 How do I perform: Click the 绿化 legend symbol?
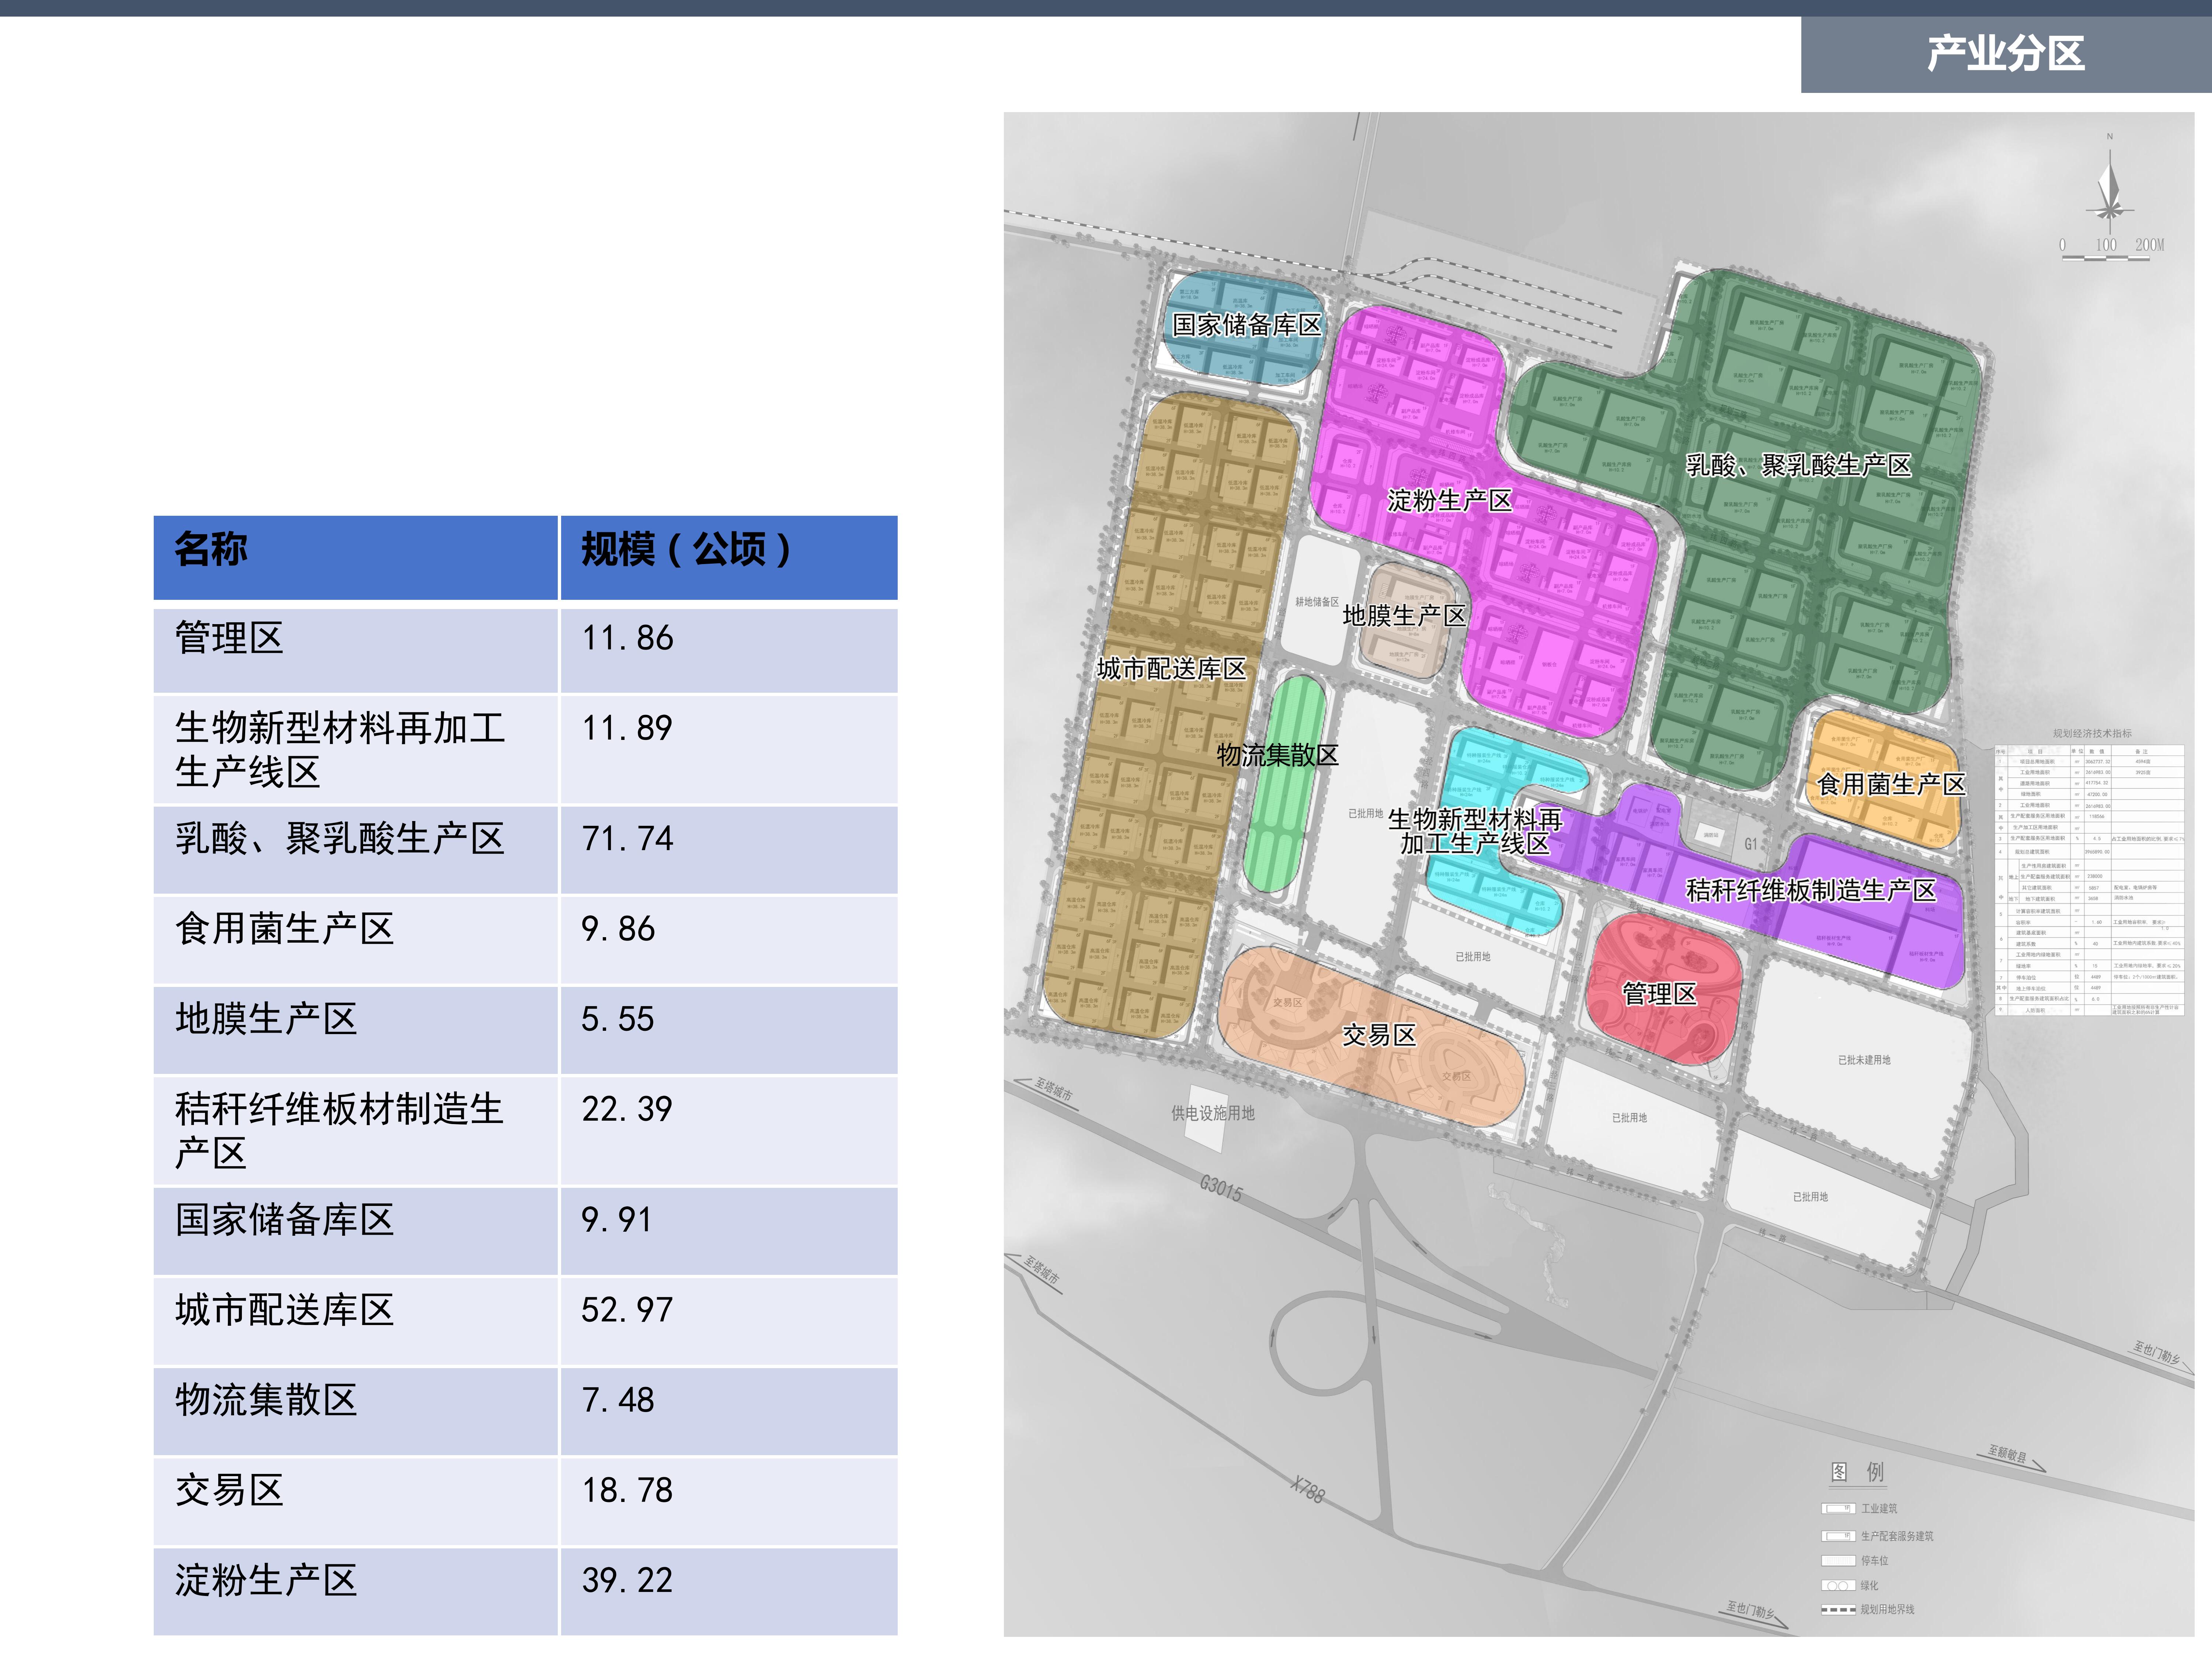pos(1838,1586)
